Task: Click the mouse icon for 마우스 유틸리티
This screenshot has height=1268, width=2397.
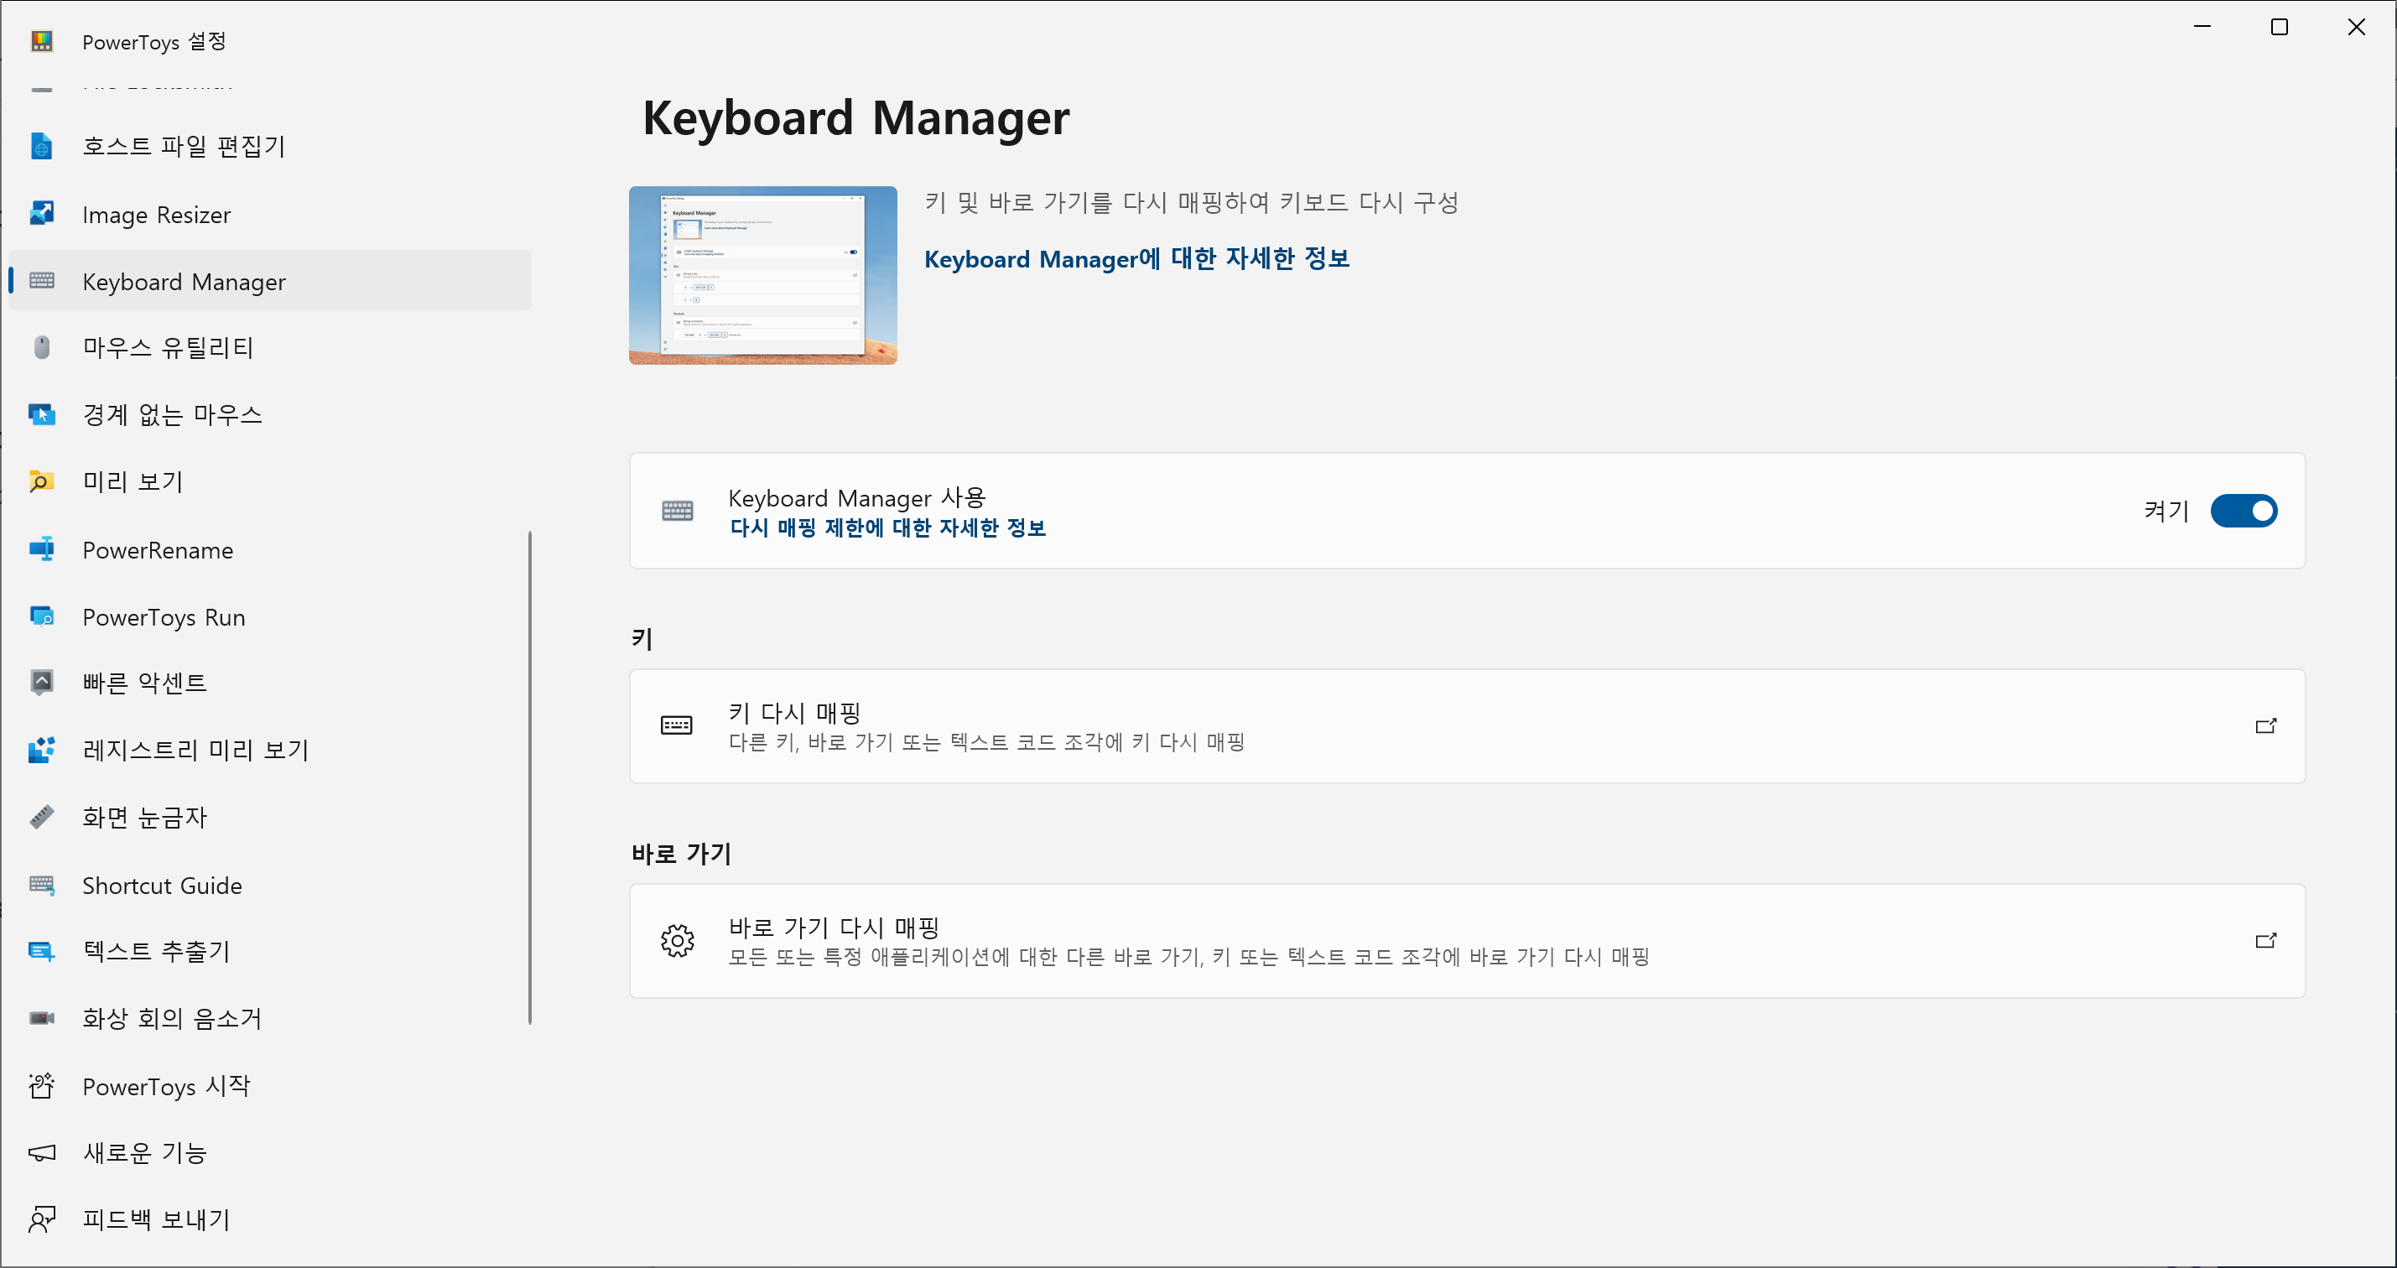Action: (x=42, y=348)
